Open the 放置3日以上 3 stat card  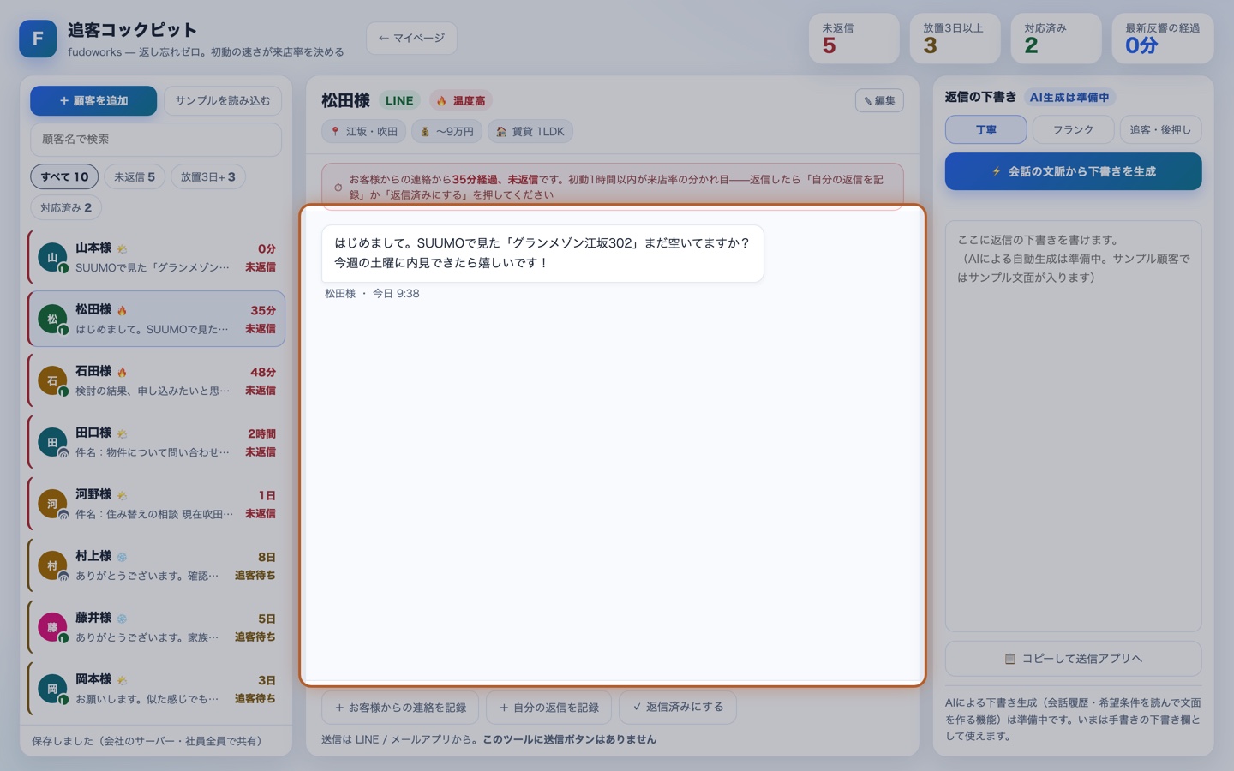click(955, 39)
